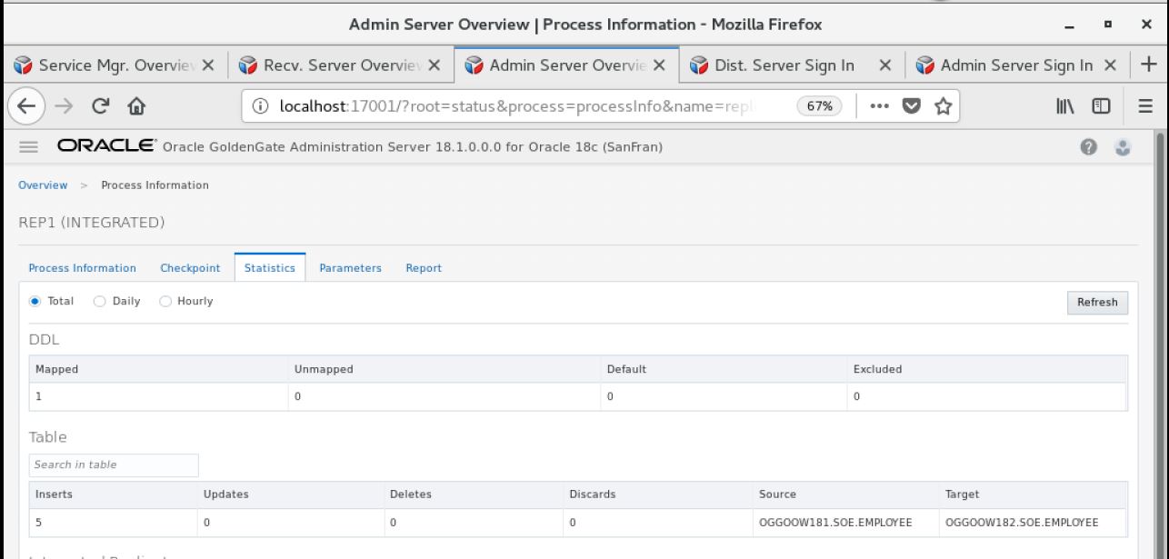This screenshot has height=559, width=1169.
Task: Click the Inserts value 5 cell
Action: [115, 523]
